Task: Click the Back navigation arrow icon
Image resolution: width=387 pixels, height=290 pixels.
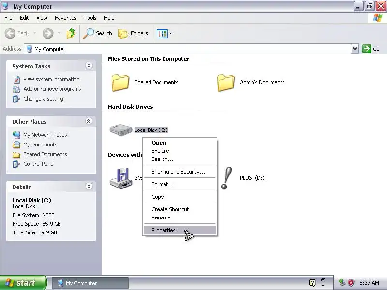Action: coord(10,33)
